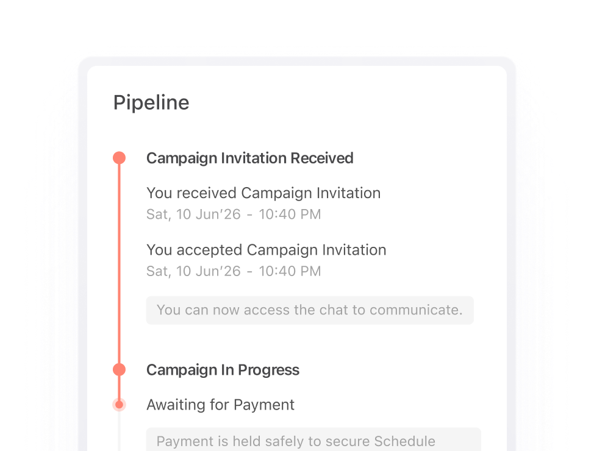This screenshot has width=594, height=451.
Task: Click the 'You received Campaign Invitation' entry
Action: point(263,193)
